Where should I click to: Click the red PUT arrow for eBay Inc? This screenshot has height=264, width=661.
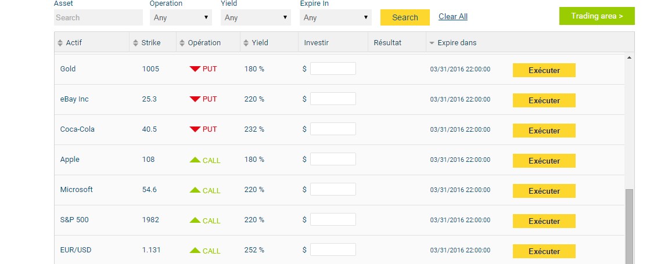[x=195, y=99]
